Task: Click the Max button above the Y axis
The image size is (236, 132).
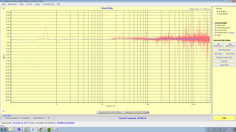Action: click(x=3, y=8)
